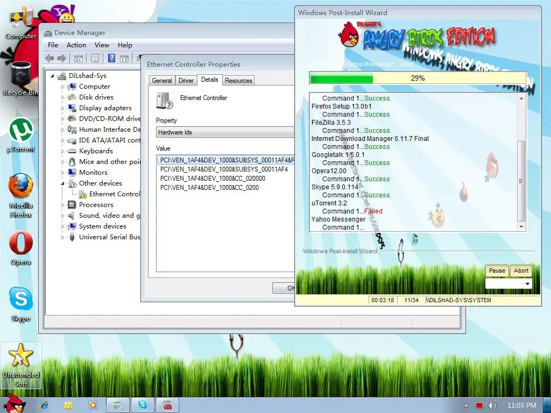Open the Recycle Bin desktop icon
551x413 pixels.
(21, 79)
